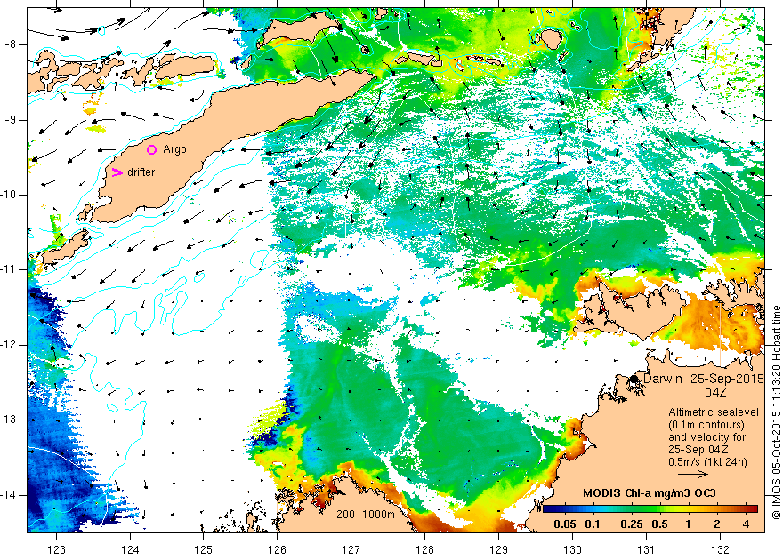Click the black Darwin location dot
783x560 pixels.
(634, 379)
